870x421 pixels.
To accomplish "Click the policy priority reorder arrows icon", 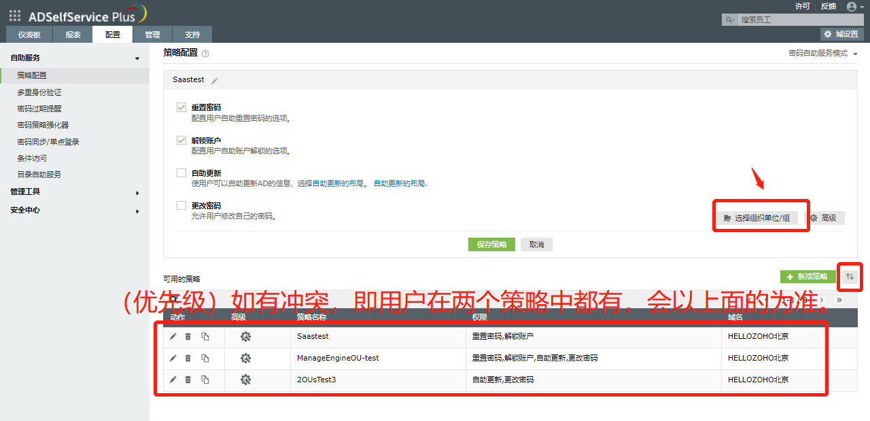I will pyautogui.click(x=850, y=276).
